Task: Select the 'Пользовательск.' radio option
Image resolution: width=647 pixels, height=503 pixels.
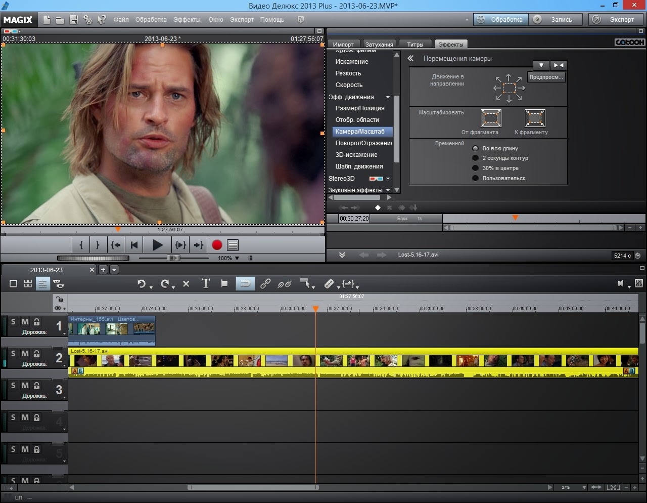Action: pos(475,178)
